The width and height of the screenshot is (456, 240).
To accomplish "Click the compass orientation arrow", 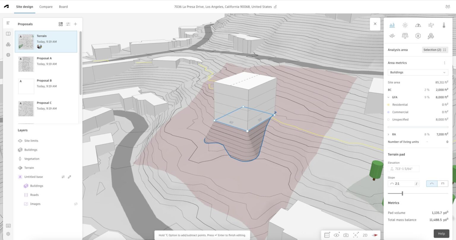I will [375, 235].
